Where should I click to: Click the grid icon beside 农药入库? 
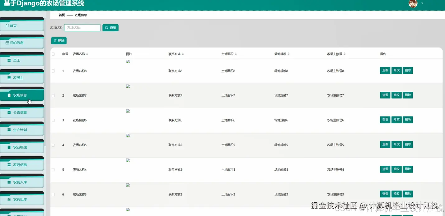9,182
